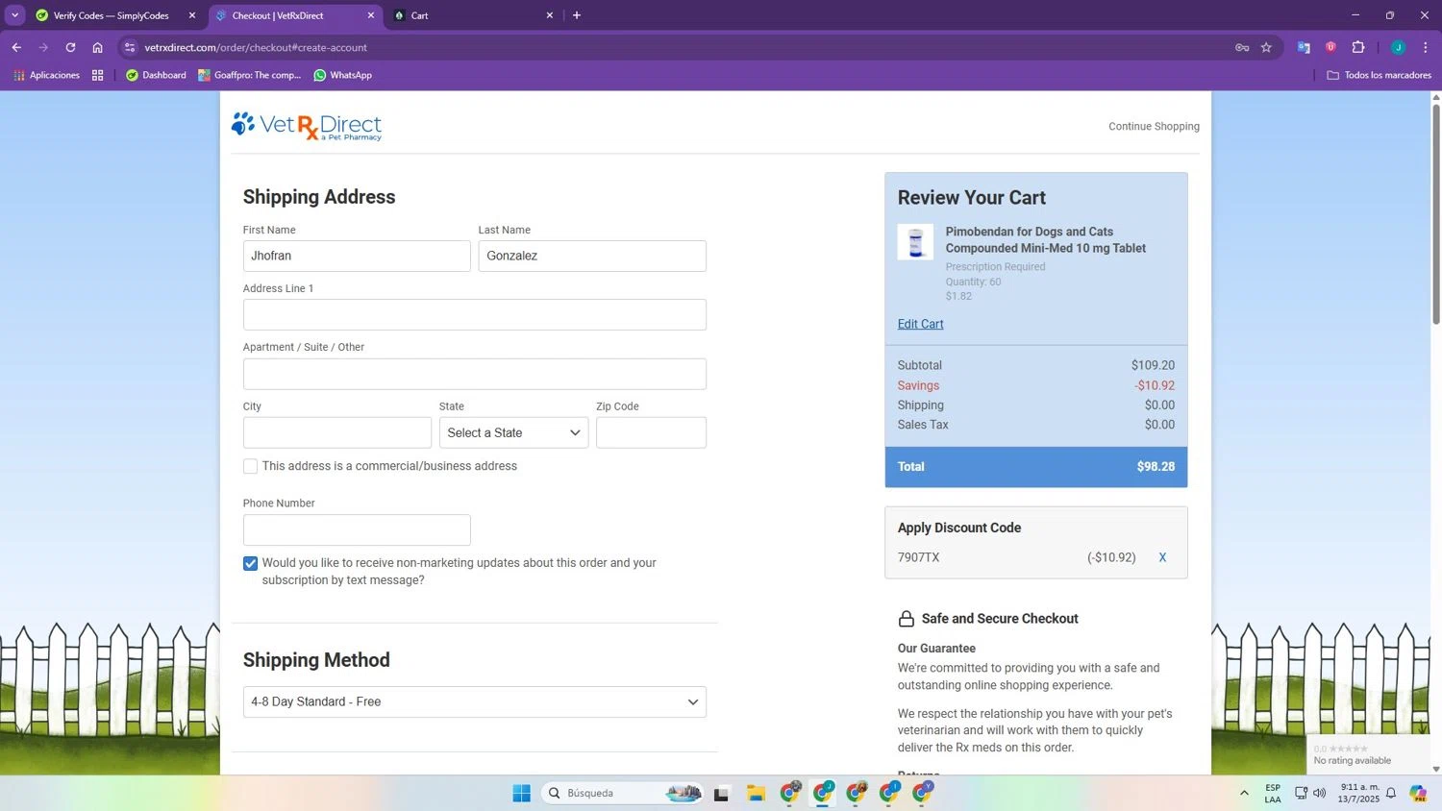Open the password manager key icon

(1242, 47)
